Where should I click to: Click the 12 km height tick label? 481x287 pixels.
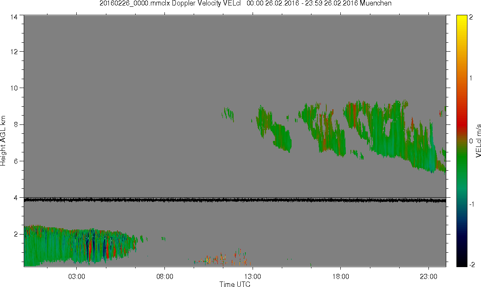(14, 52)
